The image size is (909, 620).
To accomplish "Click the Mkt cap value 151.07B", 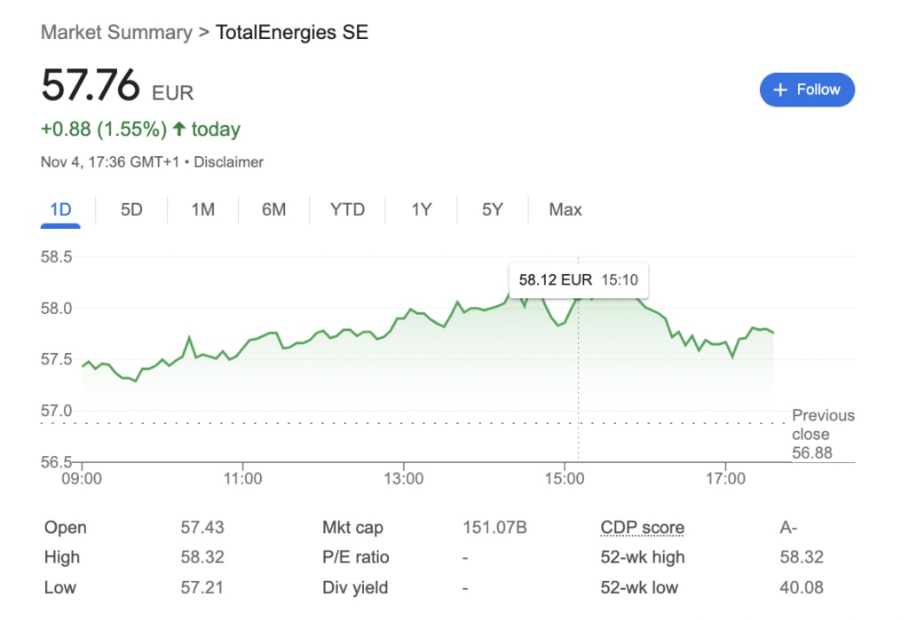I will 494,527.
